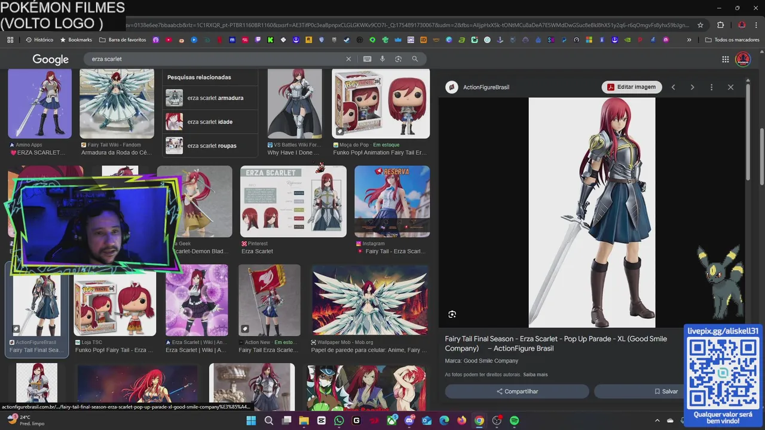Screen dimensions: 765x430
Task: Open the Erza Scarlet Wiki purple image
Action: (197, 300)
